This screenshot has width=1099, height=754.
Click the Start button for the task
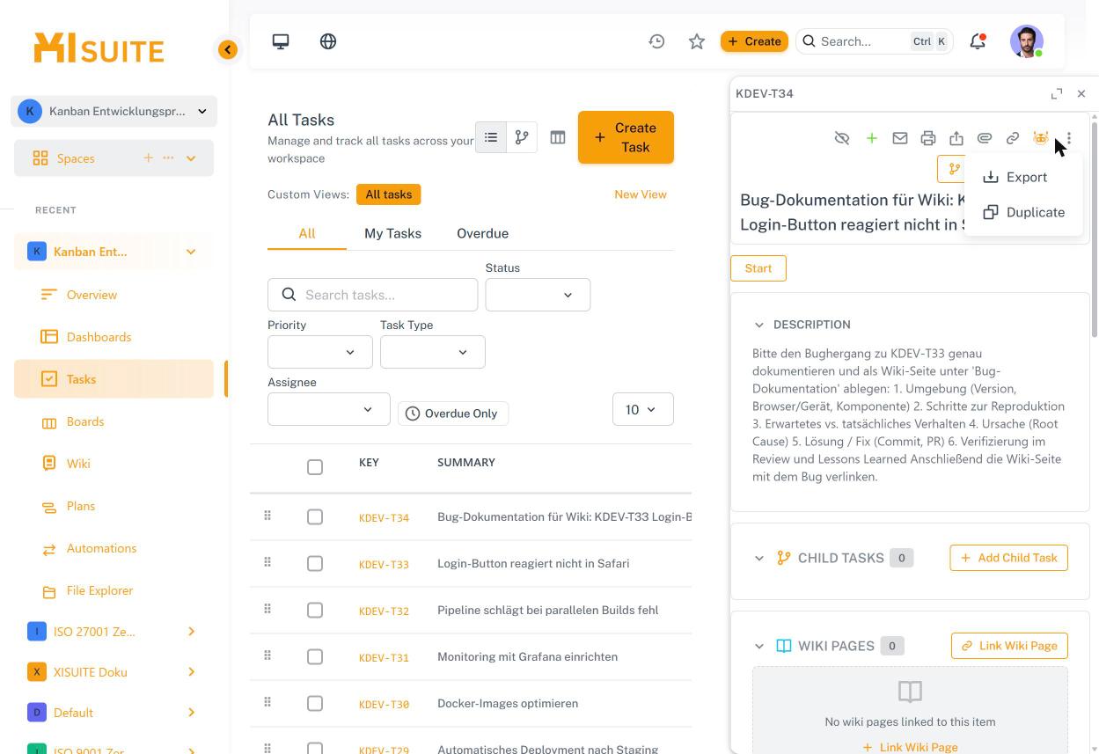pos(758,268)
